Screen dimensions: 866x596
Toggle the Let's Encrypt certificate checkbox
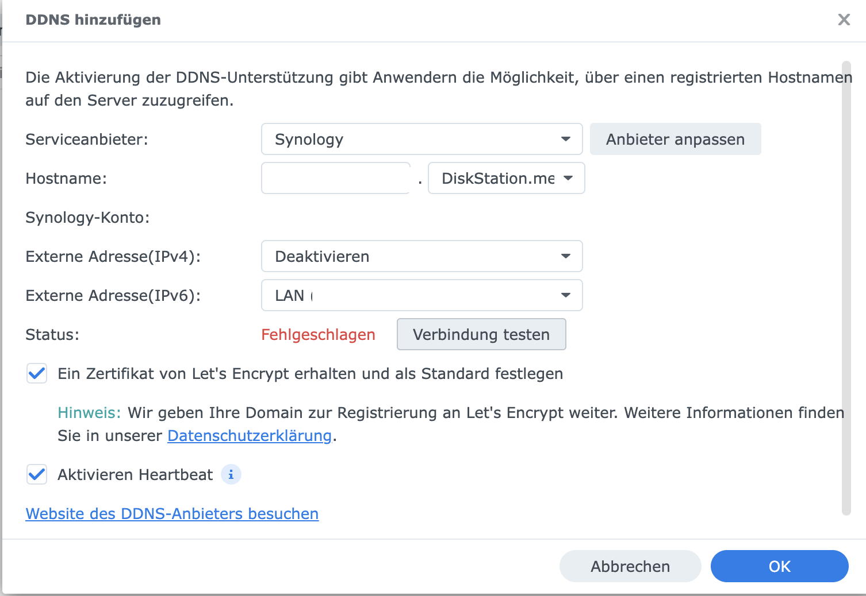(37, 374)
